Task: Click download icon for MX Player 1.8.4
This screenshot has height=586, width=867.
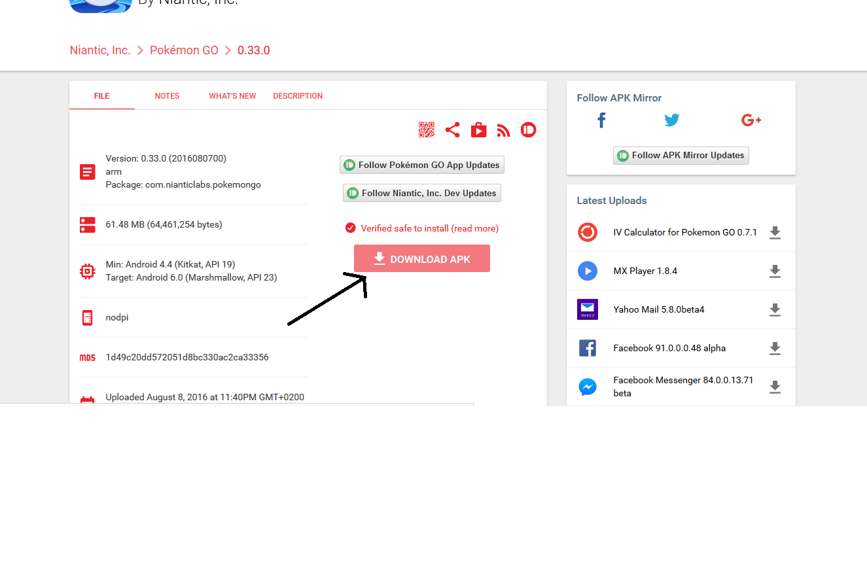Action: point(775,271)
